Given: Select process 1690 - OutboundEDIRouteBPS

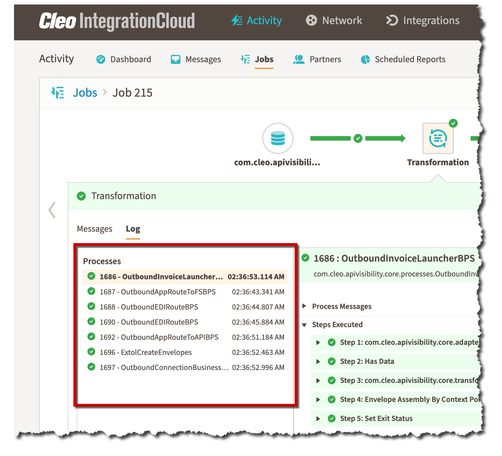Looking at the screenshot, I should (185, 322).
